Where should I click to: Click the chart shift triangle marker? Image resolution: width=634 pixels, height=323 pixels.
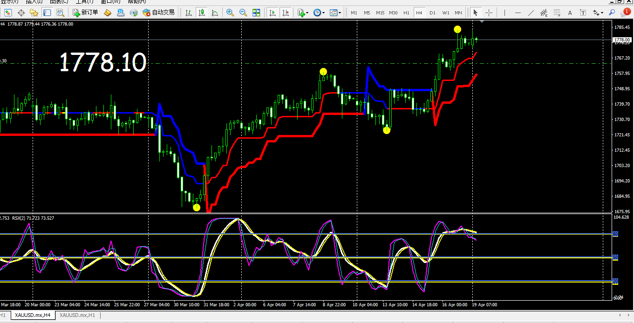tap(482, 22)
